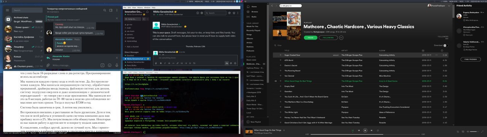487x137 pixels.
Task: Open the Telegram emoji picker
Action: tap(109, 65)
